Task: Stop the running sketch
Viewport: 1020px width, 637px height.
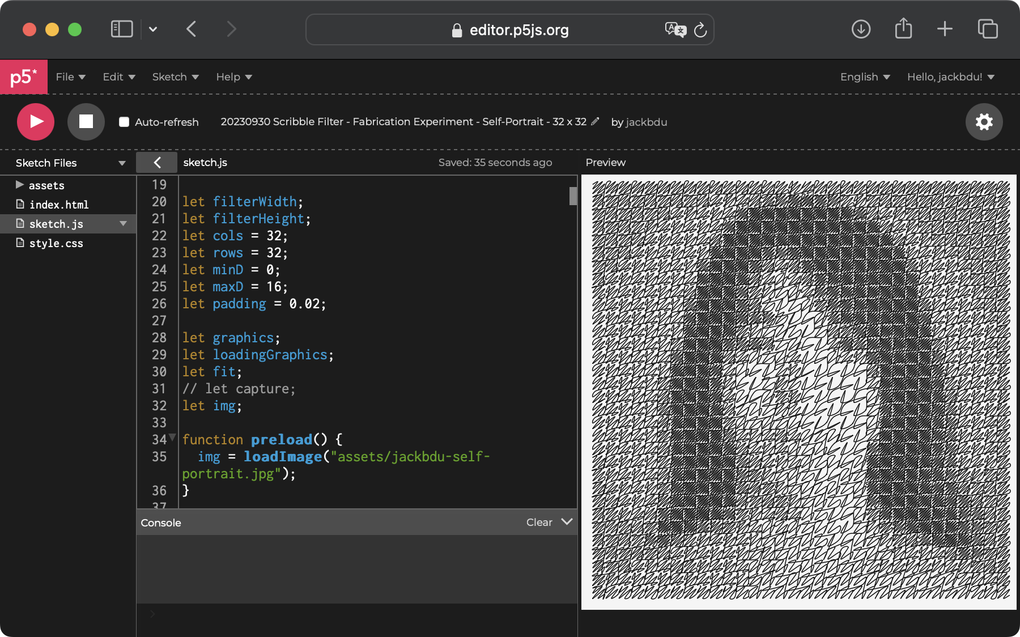Action: 86,121
